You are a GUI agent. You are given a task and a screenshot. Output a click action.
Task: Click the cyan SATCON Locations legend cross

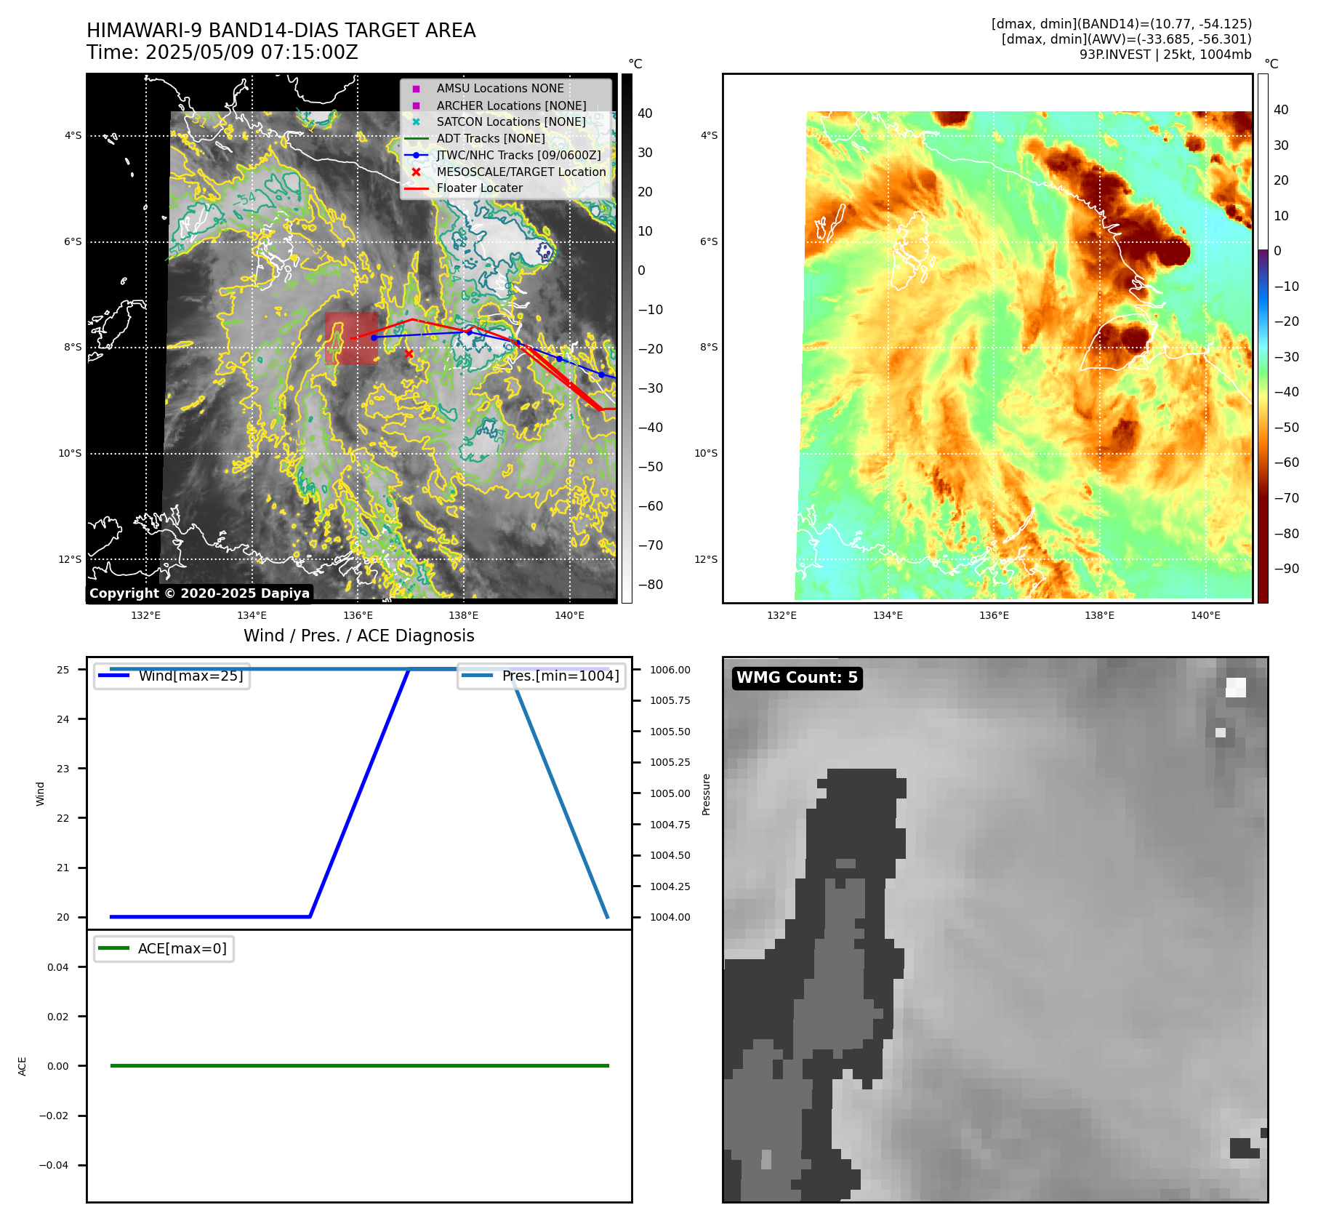tap(416, 122)
